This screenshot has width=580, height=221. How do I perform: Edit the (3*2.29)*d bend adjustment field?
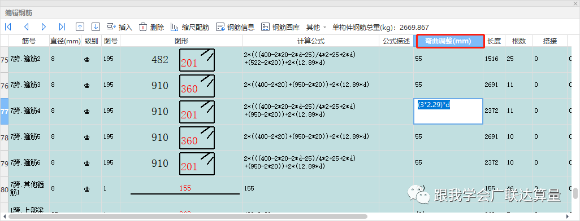448,111
